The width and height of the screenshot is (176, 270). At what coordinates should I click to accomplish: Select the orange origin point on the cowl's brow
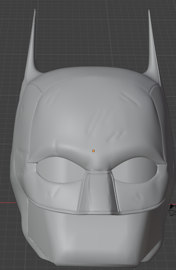tap(93, 151)
